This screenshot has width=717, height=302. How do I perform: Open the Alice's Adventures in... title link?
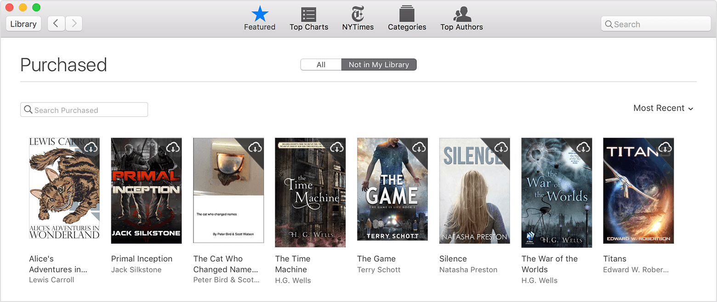click(58, 264)
